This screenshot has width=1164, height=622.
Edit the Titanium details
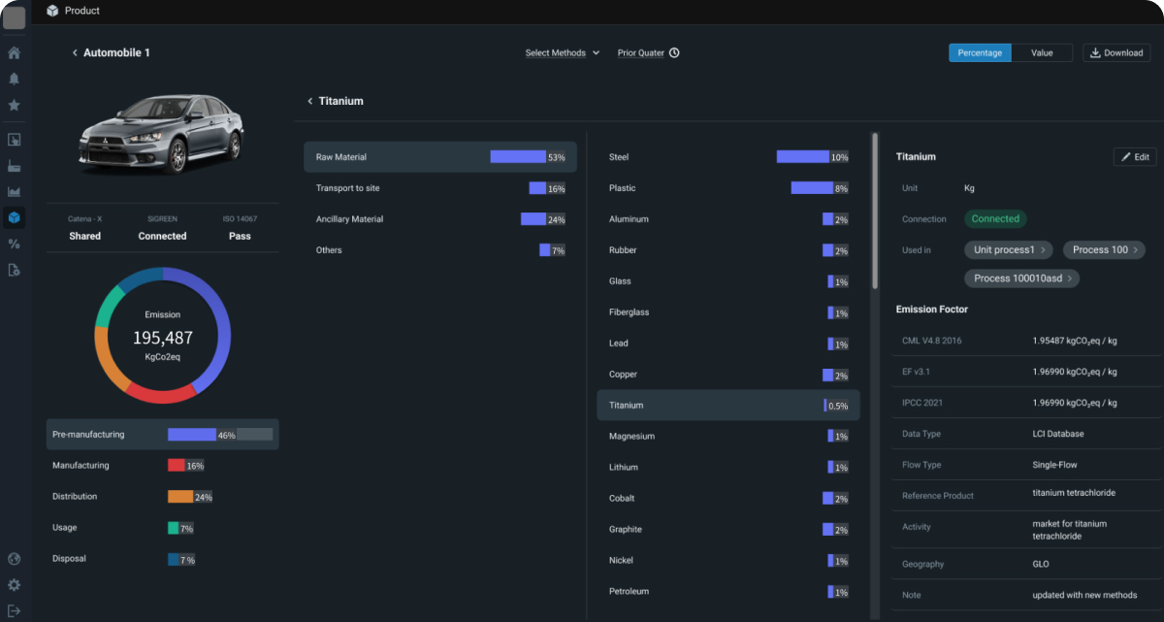pos(1136,156)
